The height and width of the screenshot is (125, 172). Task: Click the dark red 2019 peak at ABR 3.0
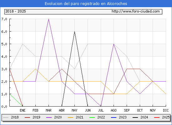62,69
